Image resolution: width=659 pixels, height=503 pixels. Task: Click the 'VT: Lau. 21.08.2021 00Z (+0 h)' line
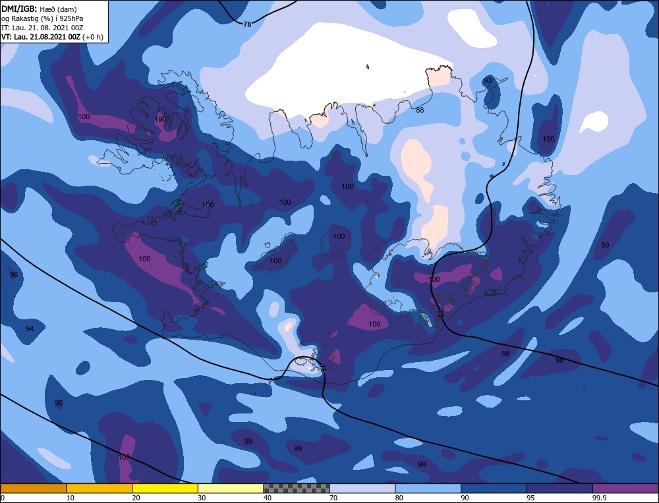tap(52, 37)
